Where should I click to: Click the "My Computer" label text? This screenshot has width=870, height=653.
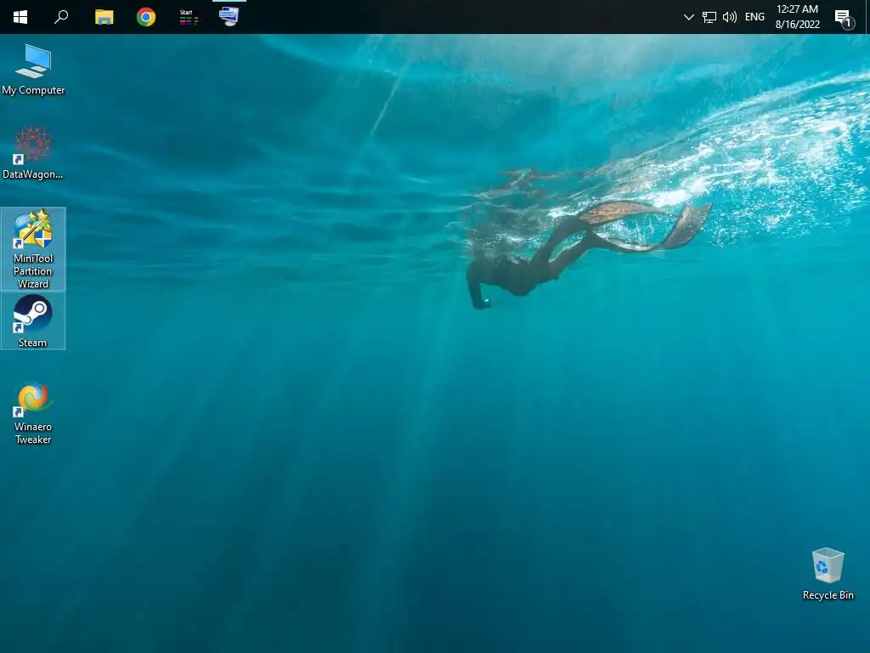click(x=33, y=90)
